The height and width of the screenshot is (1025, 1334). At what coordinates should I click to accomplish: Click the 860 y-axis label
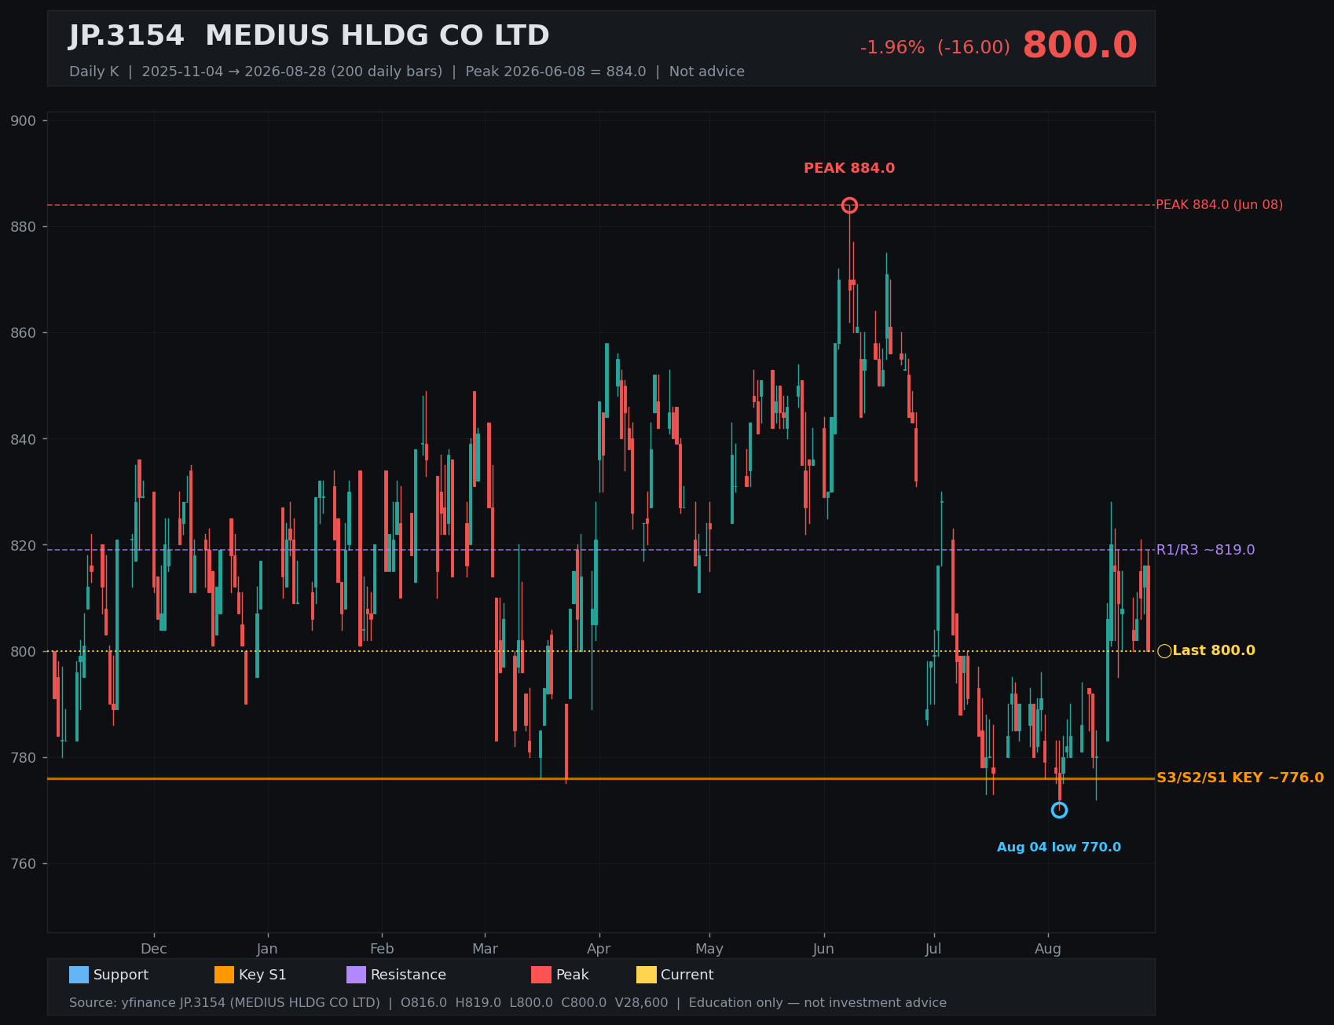pyautogui.click(x=24, y=333)
